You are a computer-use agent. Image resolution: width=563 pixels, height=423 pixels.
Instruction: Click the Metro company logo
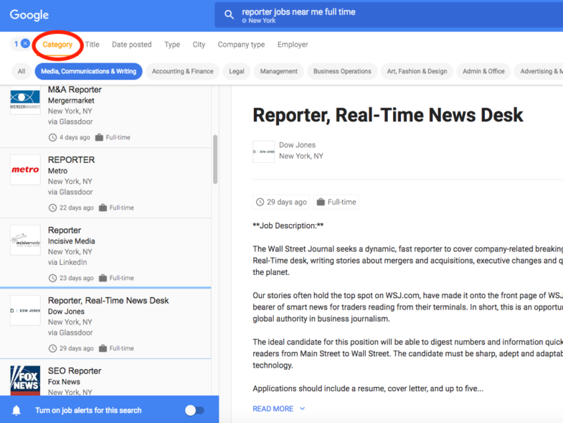tap(25, 169)
